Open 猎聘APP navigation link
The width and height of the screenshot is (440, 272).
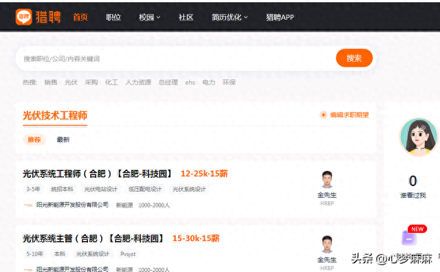[280, 17]
